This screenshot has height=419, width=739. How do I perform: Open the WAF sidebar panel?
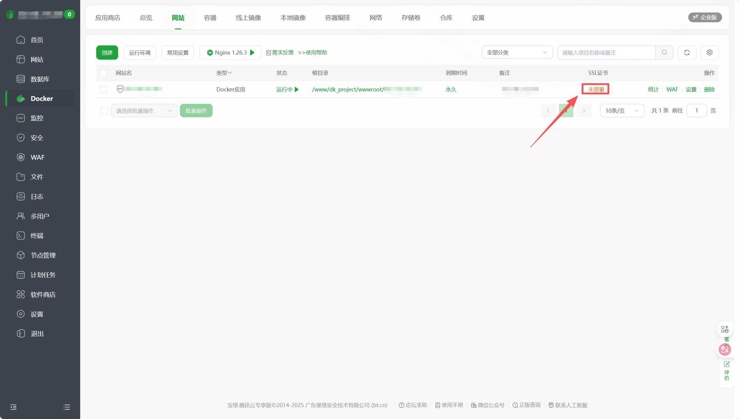pyautogui.click(x=37, y=157)
